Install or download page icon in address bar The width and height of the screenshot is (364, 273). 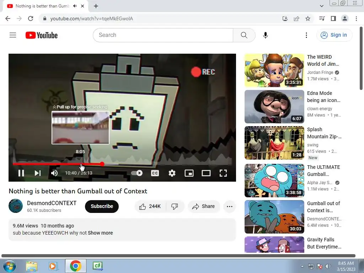click(285, 18)
